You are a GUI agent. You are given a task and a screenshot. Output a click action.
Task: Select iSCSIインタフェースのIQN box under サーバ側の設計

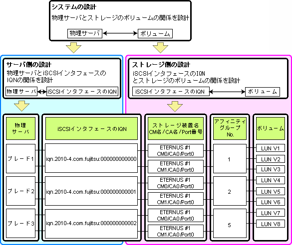point(82,92)
